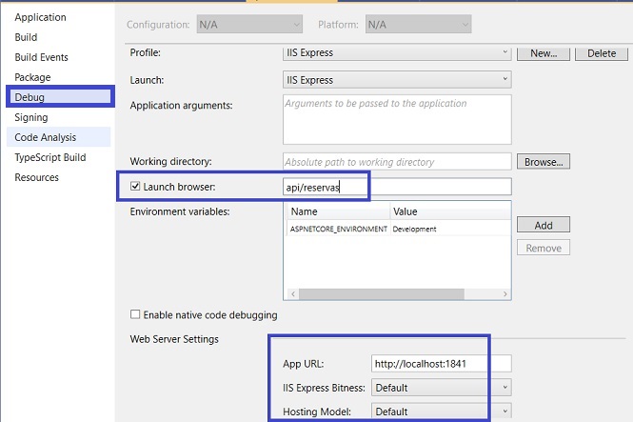Expand the IIS Express Bitness dropdown
Viewport: 633px width, 422px height.
coord(442,388)
